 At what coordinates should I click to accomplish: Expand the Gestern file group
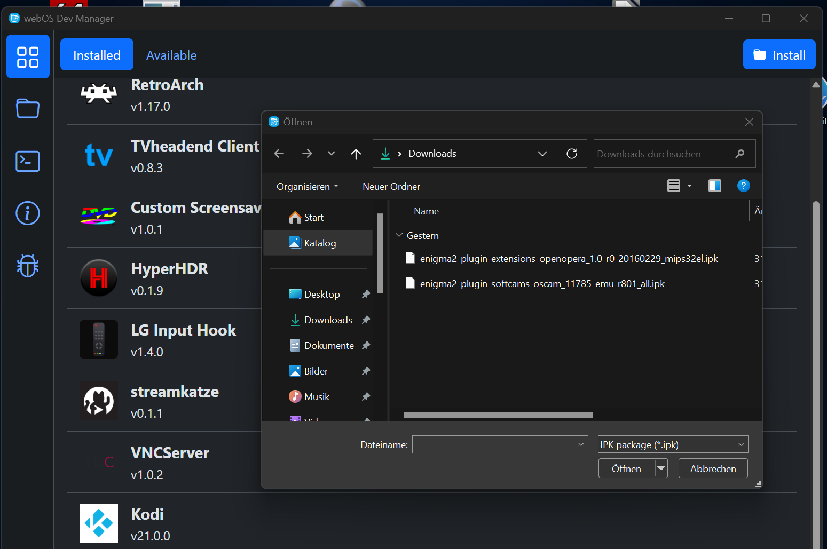coord(399,235)
